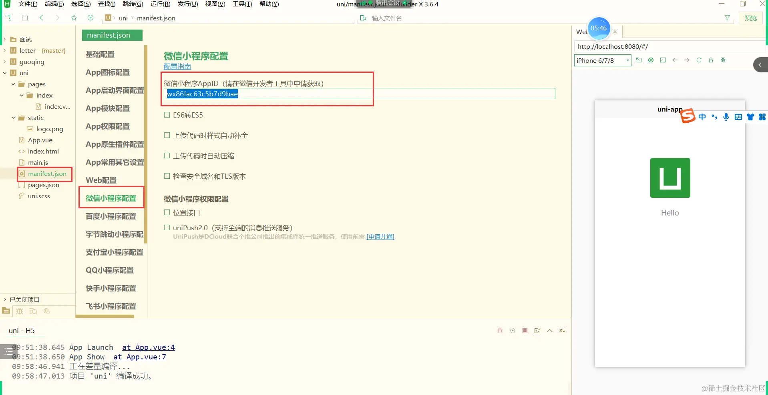
Task: Click the new file toolbar icon
Action: (x=8, y=18)
